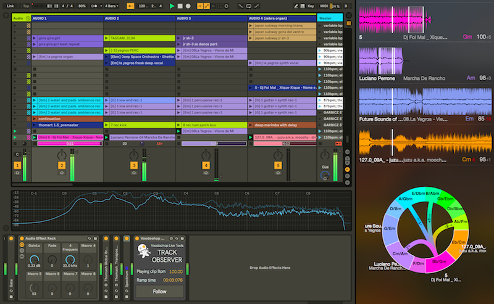Viewport: 494px width, 304px height.
Task: Mute track with activator button 4
Action: [206, 165]
